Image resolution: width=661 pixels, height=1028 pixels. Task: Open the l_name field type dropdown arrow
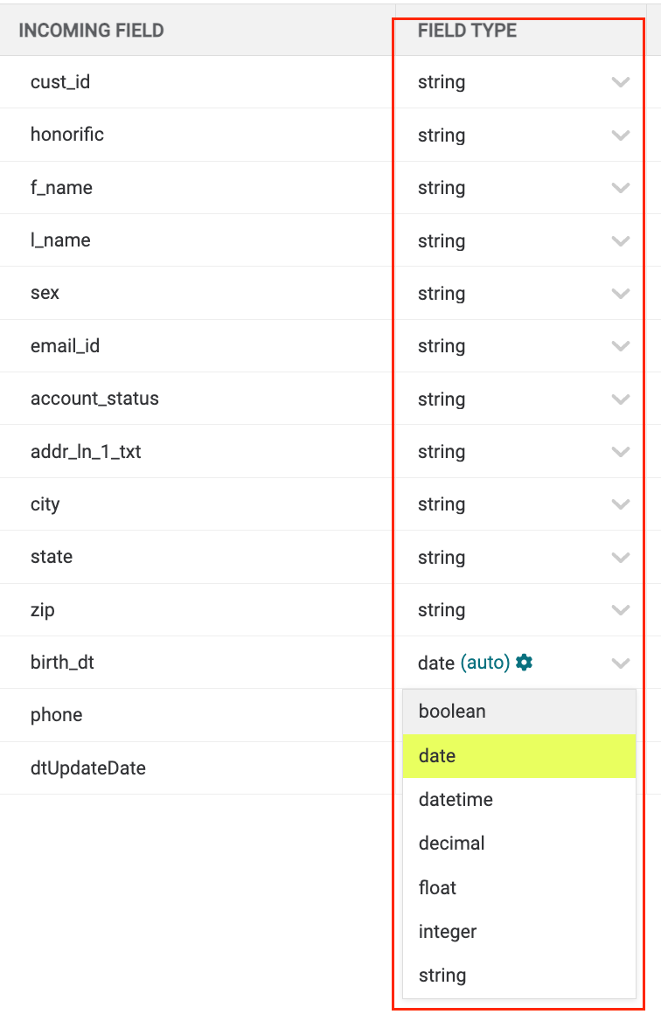pos(621,240)
